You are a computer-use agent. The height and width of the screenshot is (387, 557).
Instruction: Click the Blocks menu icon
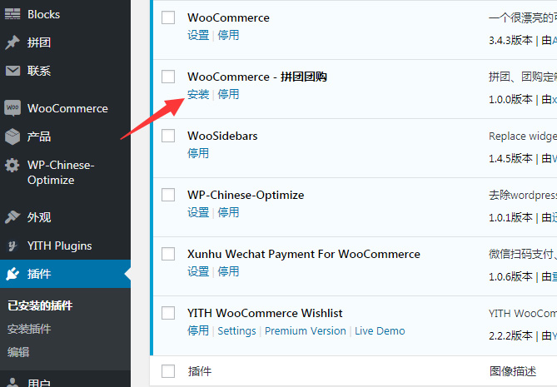[12, 14]
